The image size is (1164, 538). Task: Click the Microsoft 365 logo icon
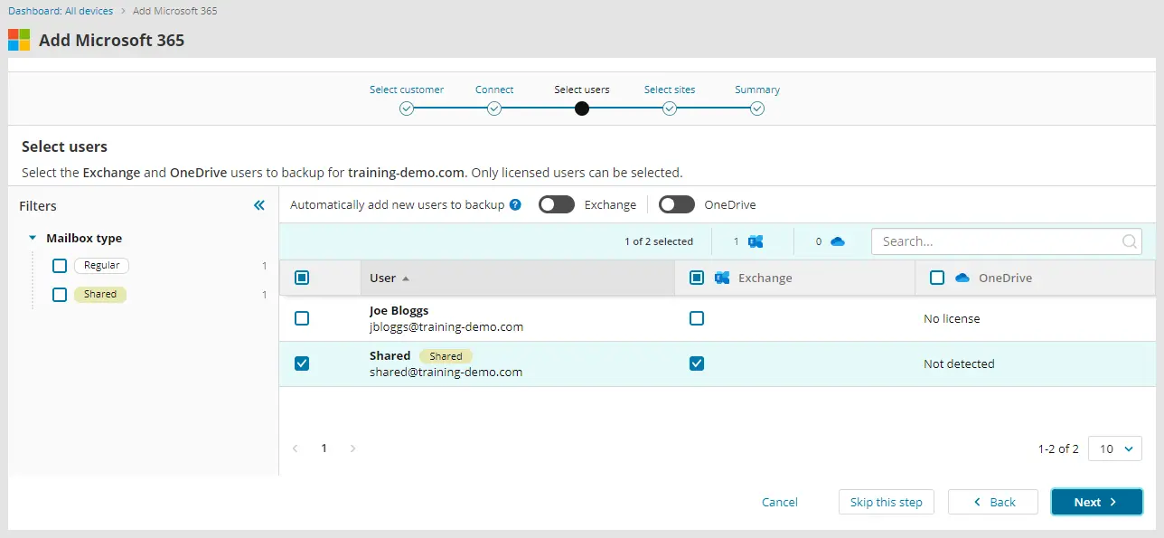click(x=19, y=40)
